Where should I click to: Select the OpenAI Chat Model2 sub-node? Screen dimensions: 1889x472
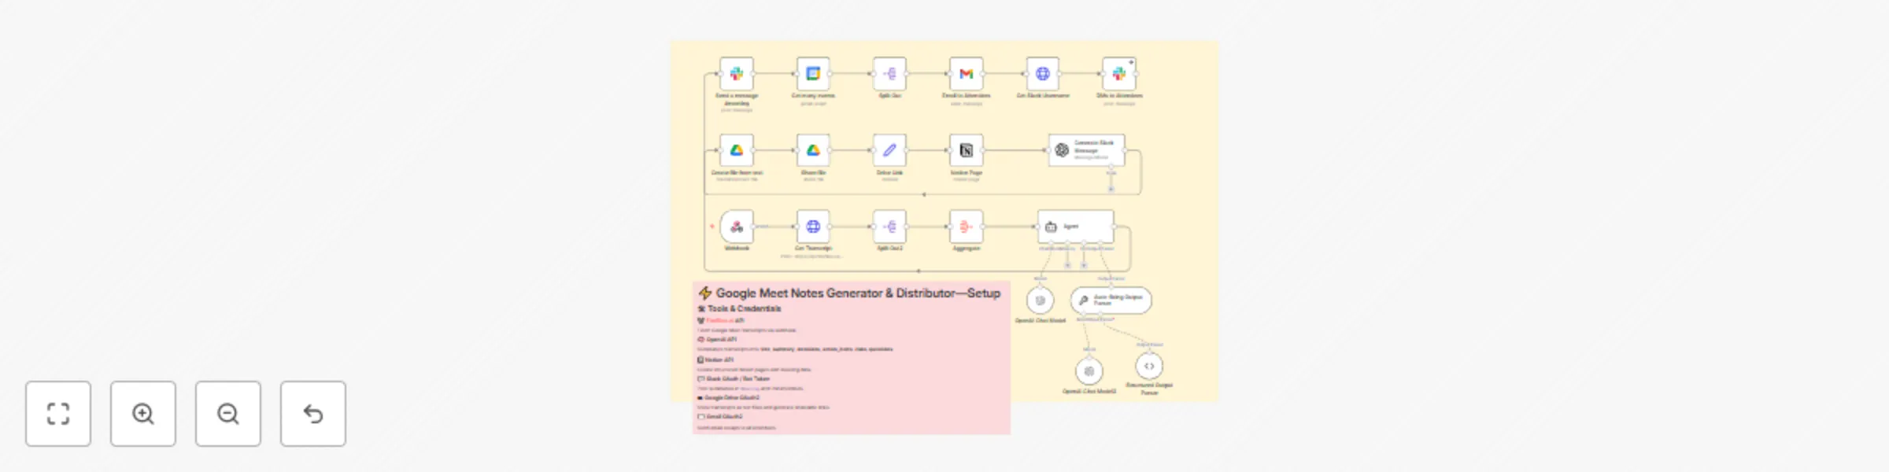point(1089,371)
